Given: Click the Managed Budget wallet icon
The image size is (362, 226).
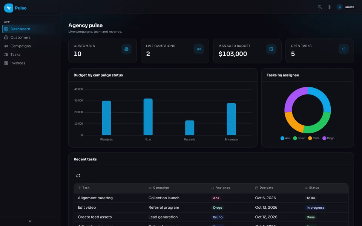Looking at the screenshot, I should (x=271, y=49).
